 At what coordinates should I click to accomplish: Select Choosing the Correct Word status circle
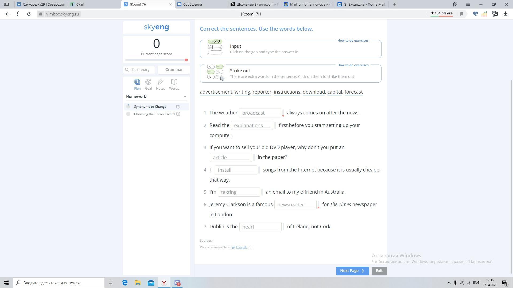(x=128, y=114)
